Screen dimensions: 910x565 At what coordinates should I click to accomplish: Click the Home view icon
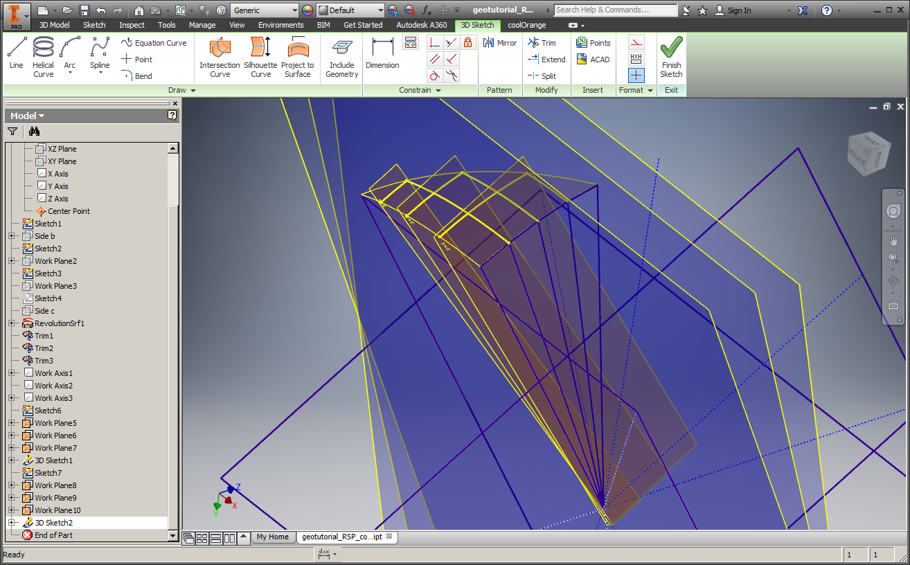click(139, 10)
